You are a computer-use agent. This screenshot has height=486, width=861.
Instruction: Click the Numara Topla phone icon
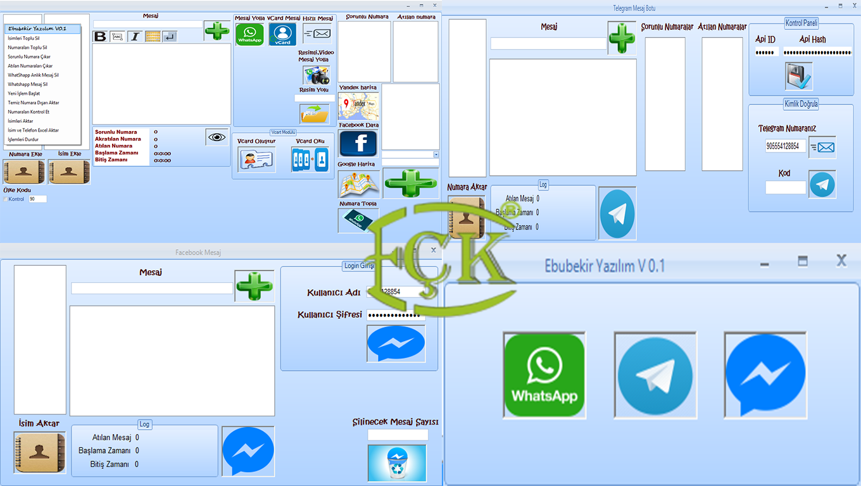[358, 220]
